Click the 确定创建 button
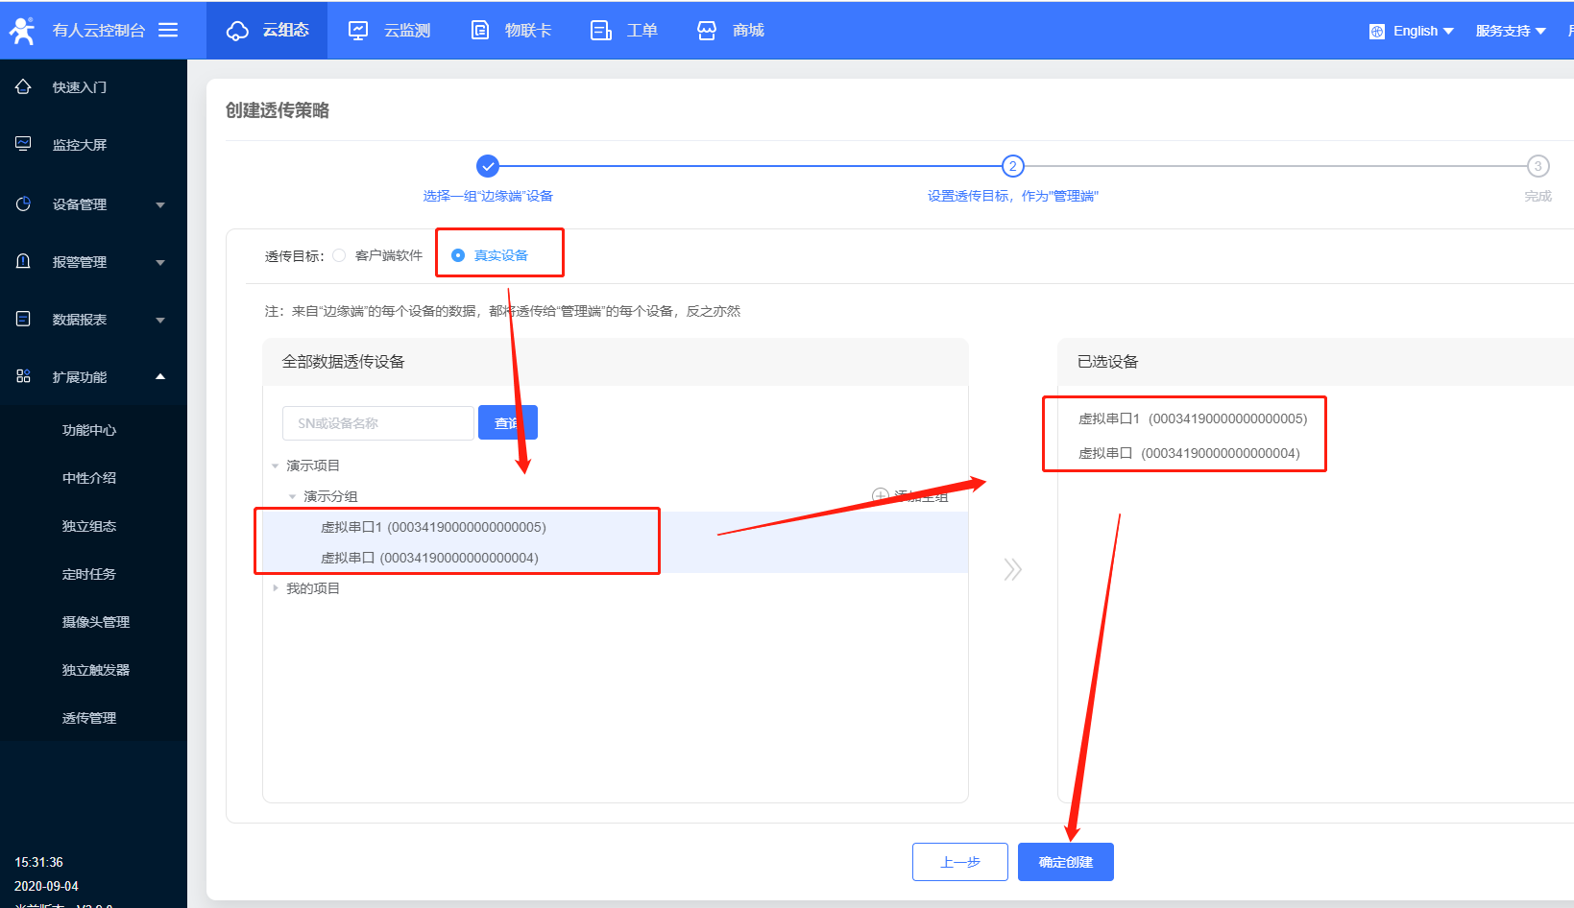1574x908 pixels. pos(1065,862)
